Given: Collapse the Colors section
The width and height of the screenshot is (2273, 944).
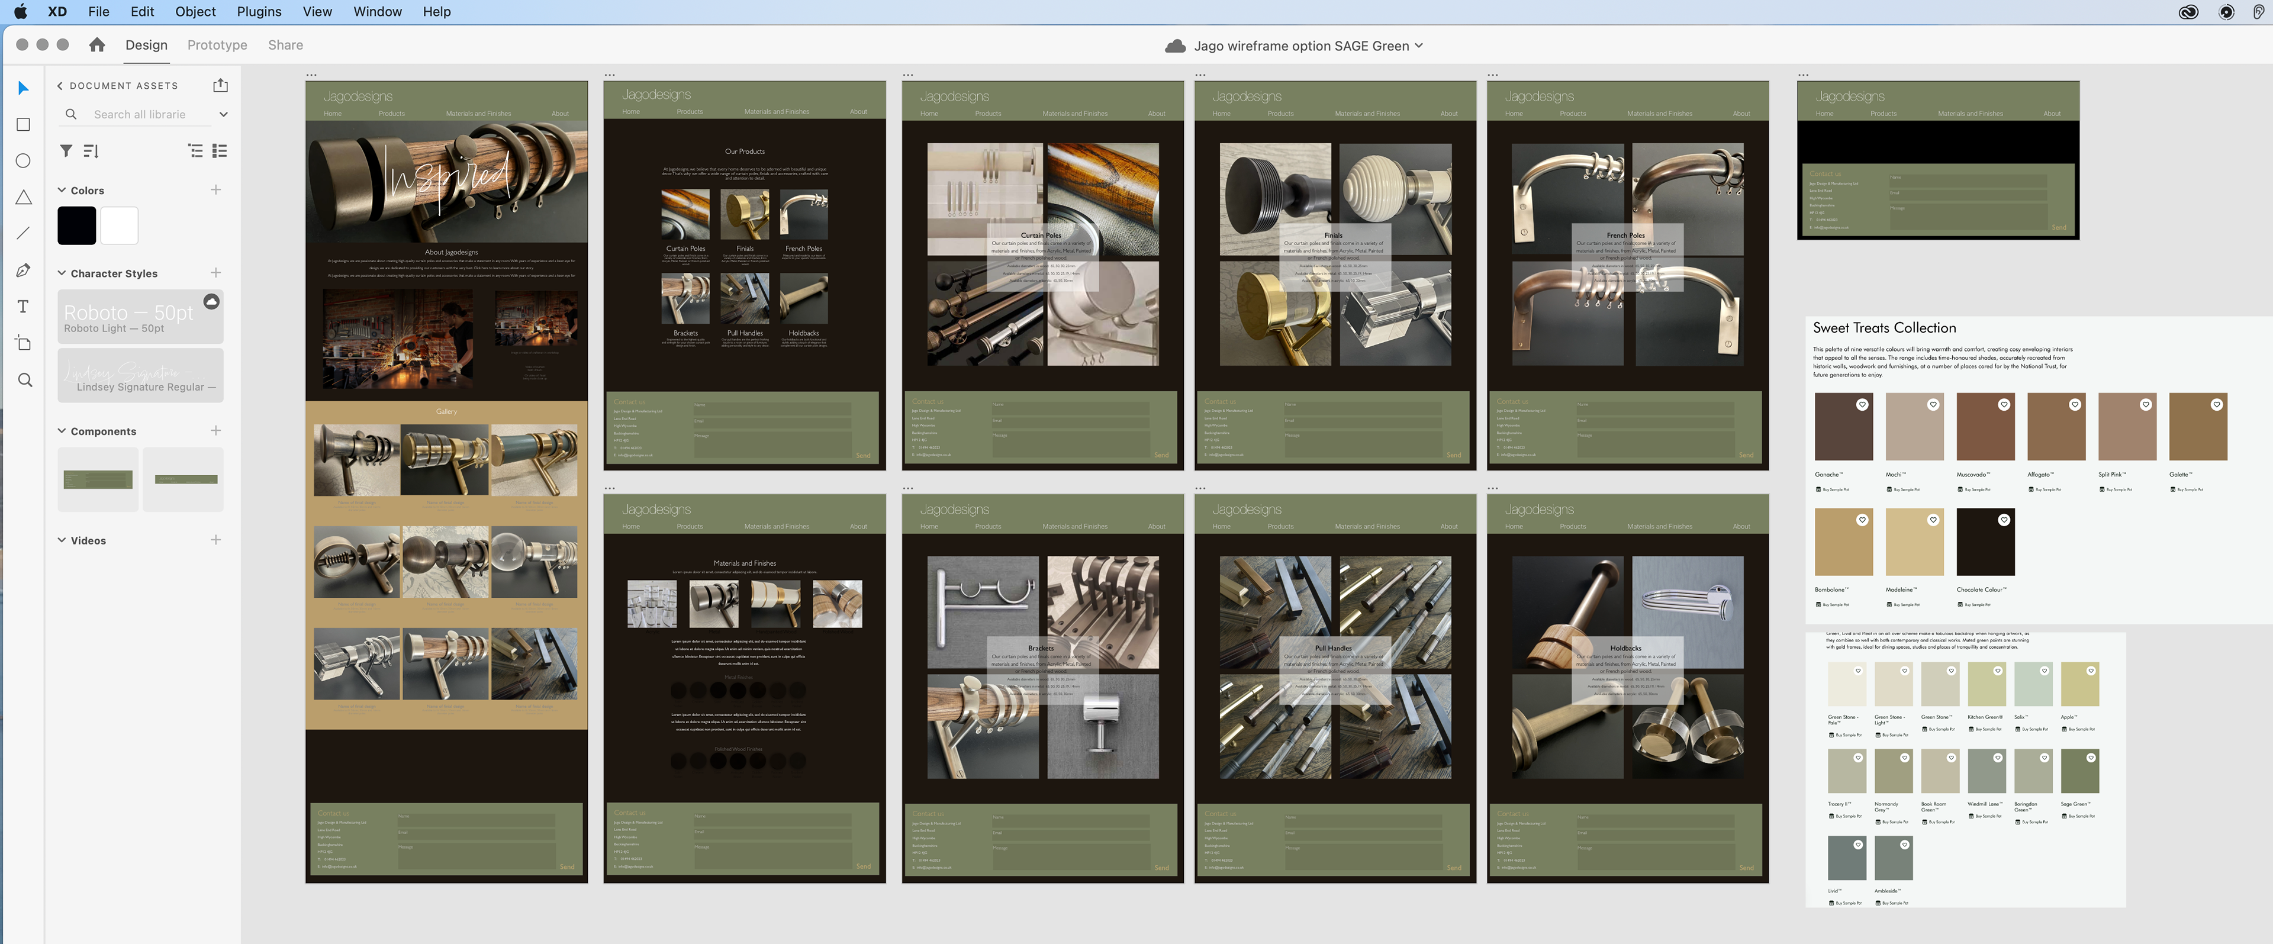Looking at the screenshot, I should [x=62, y=189].
